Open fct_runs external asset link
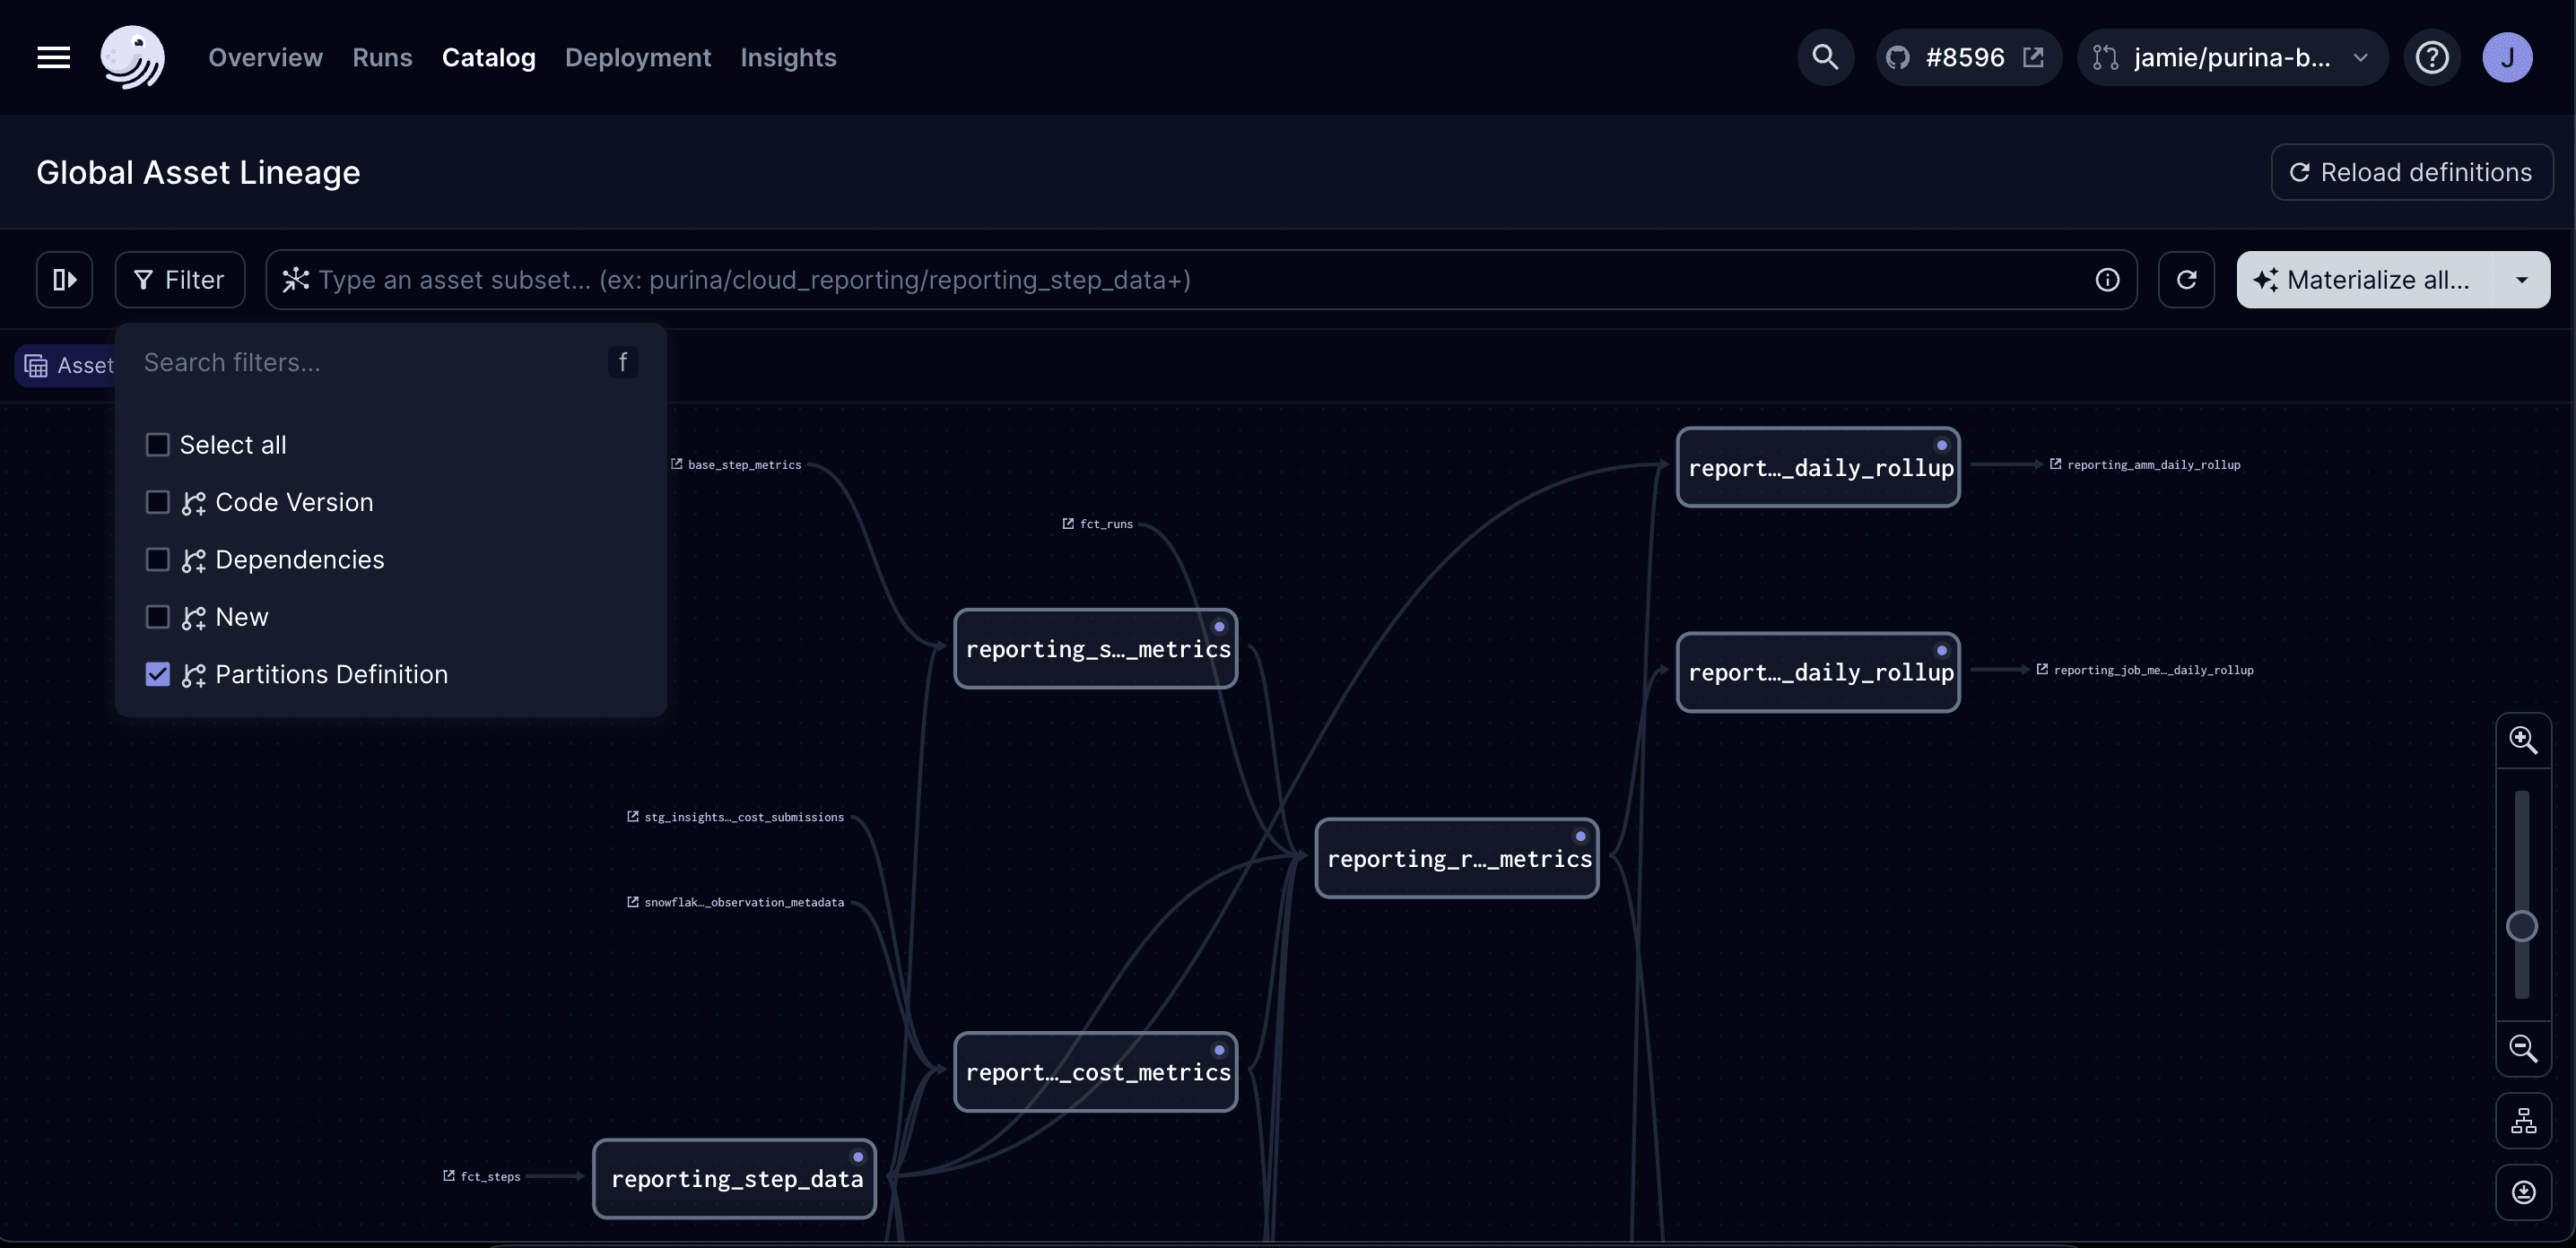This screenshot has height=1248, width=2576. point(1097,524)
